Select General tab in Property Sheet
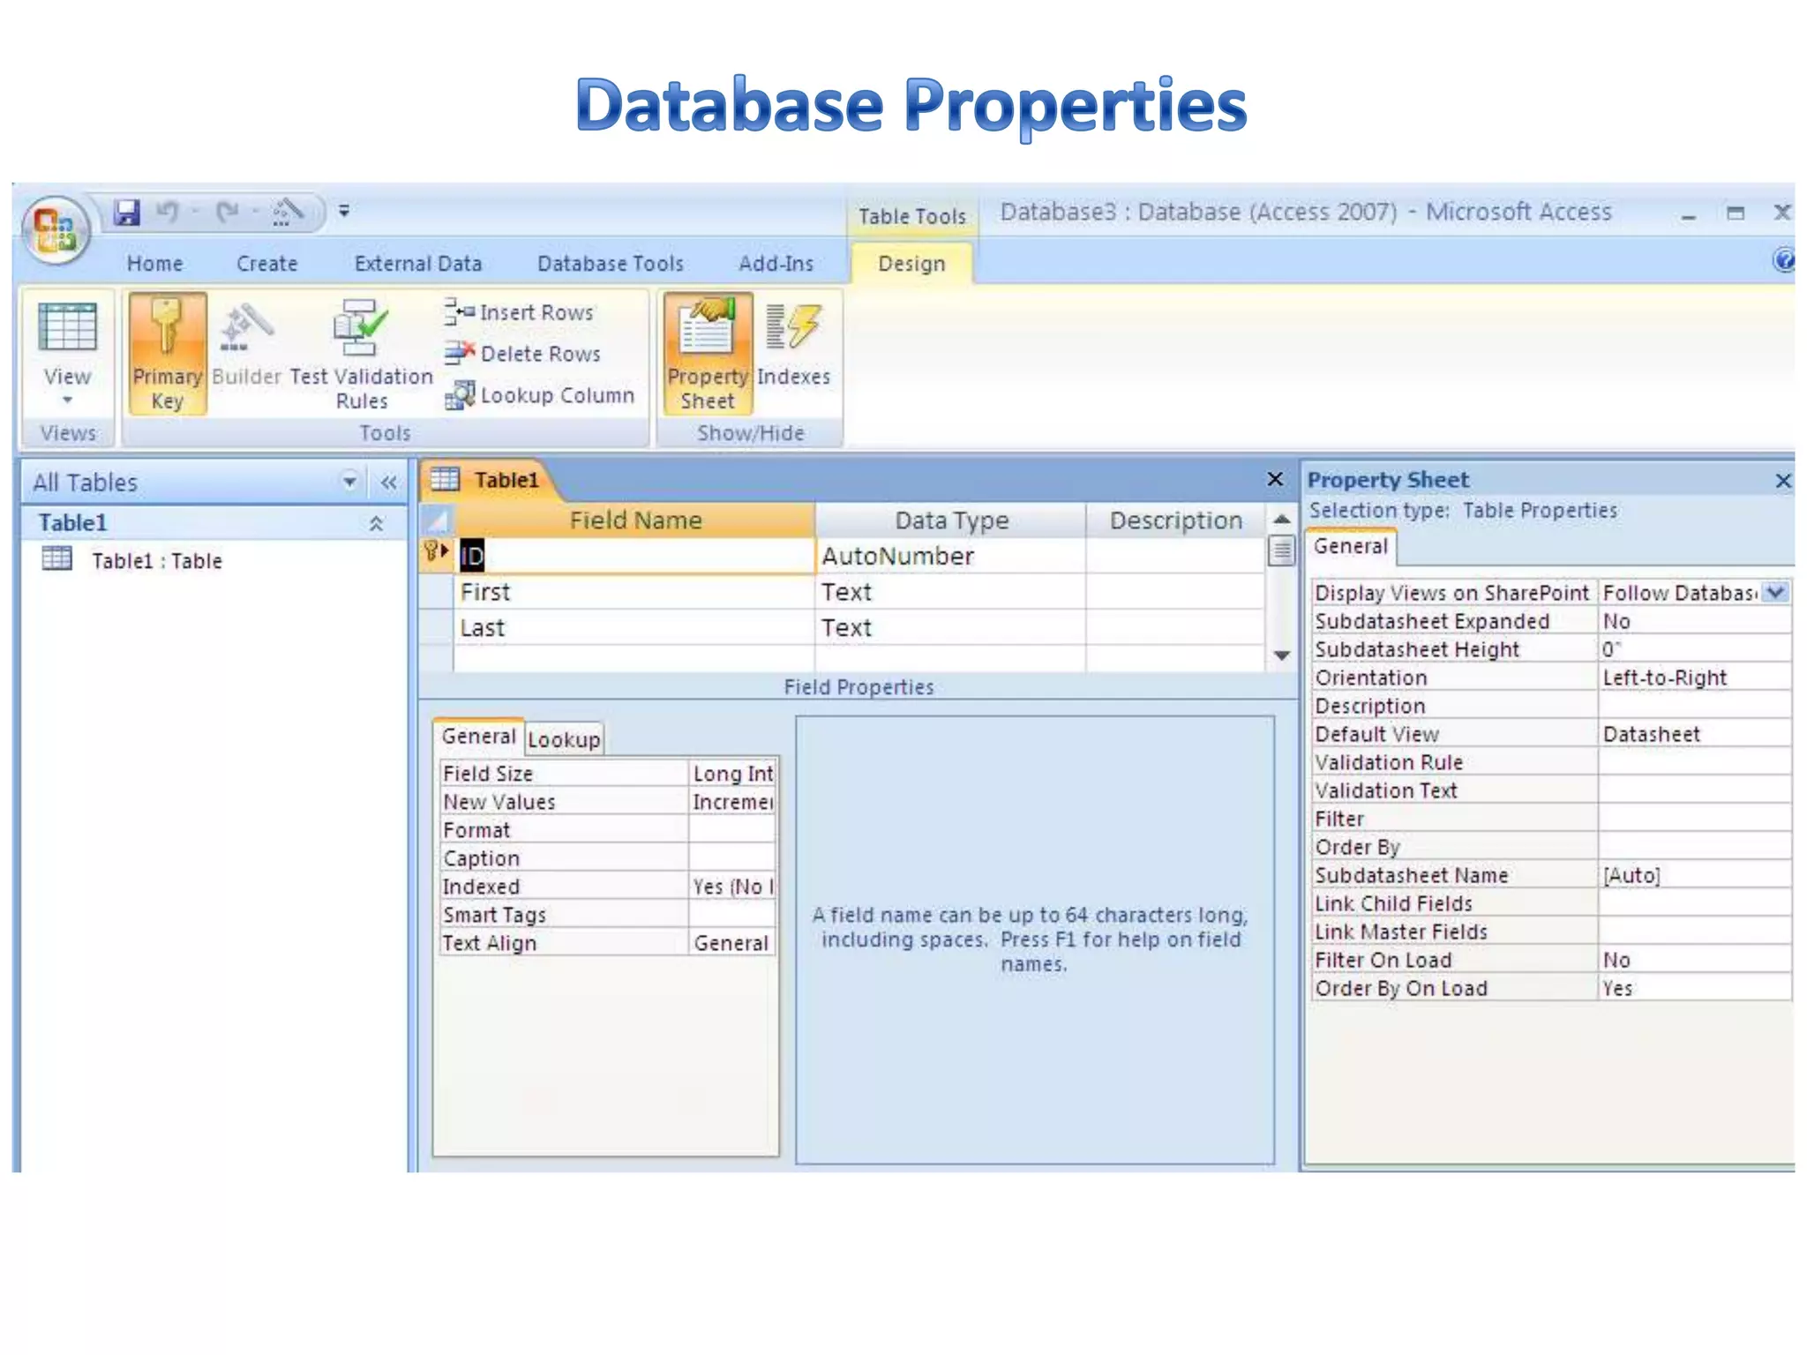The height and width of the screenshot is (1355, 1807). coord(1350,547)
